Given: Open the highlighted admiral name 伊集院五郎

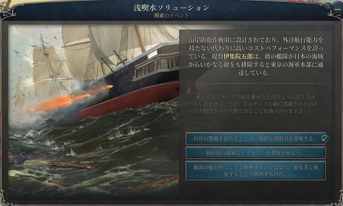Looking at the screenshot, I should pyautogui.click(x=238, y=56).
